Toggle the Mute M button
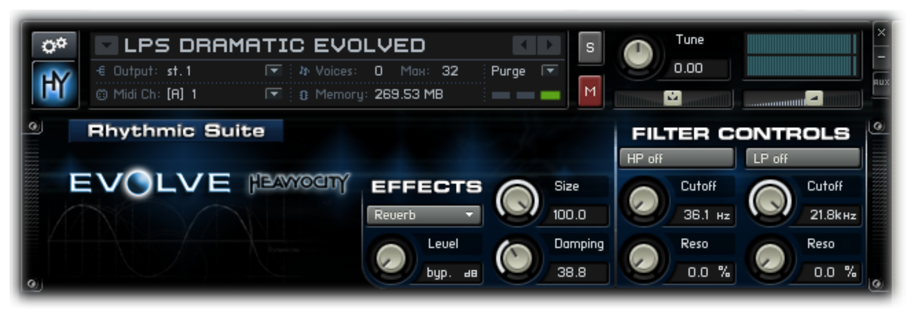This screenshot has width=914, height=317. click(x=590, y=91)
